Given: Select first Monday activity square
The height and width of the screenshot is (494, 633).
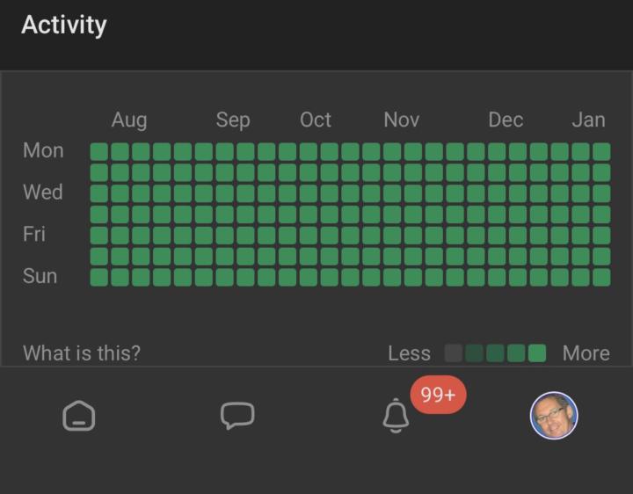Looking at the screenshot, I should point(99,151).
